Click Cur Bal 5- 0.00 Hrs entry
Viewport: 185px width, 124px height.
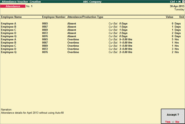click(x=120, y=40)
